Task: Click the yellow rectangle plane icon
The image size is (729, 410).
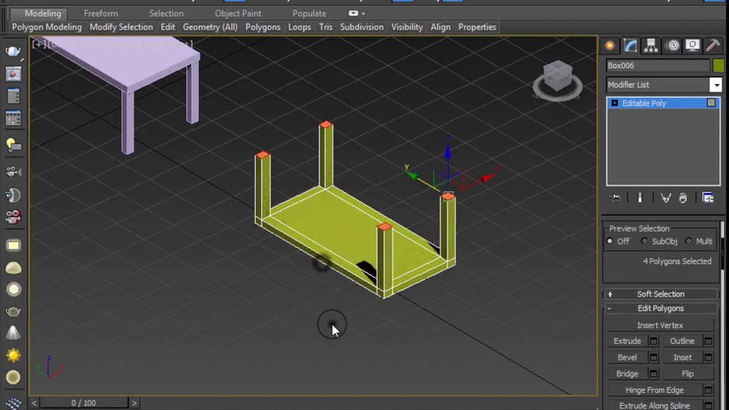Action: click(13, 245)
